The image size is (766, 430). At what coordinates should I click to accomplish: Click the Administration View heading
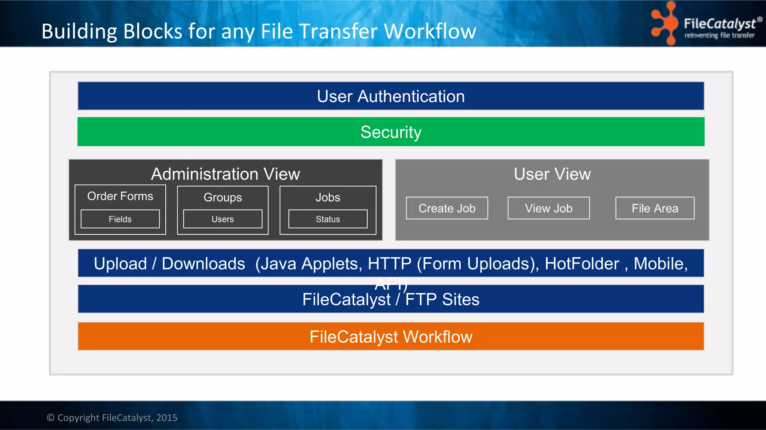[226, 174]
